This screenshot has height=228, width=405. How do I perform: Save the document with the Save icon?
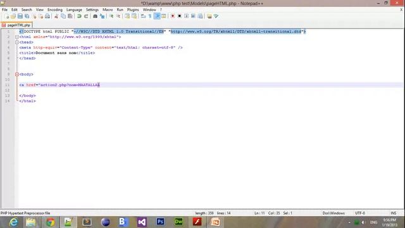20,16
